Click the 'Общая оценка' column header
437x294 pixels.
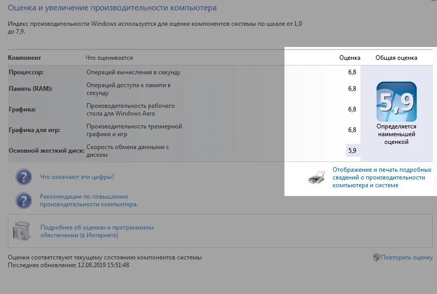pyautogui.click(x=396, y=58)
